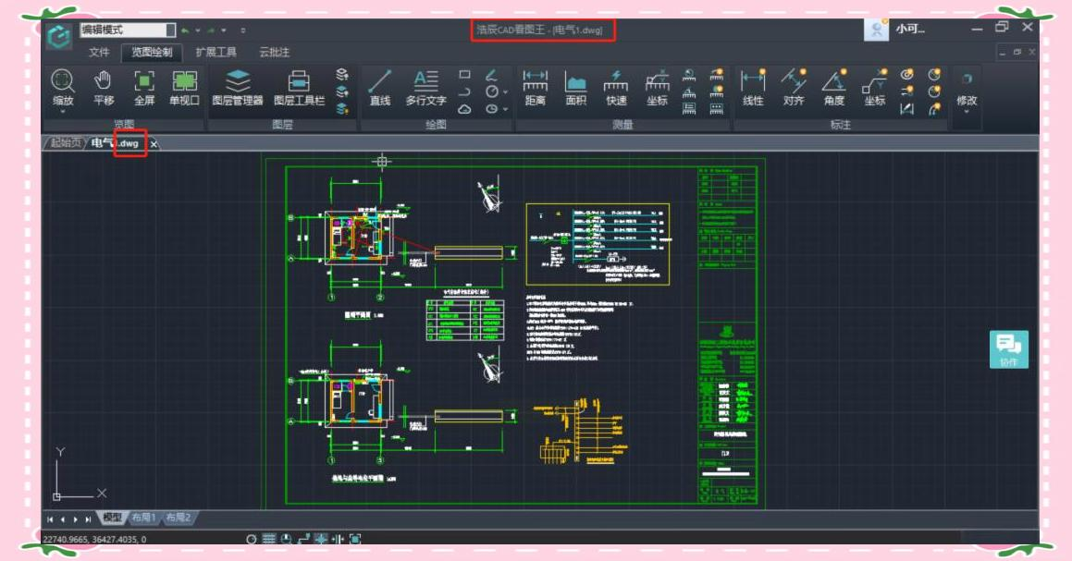
Task: Close the 电气1.dwg document tab
Action: point(154,143)
